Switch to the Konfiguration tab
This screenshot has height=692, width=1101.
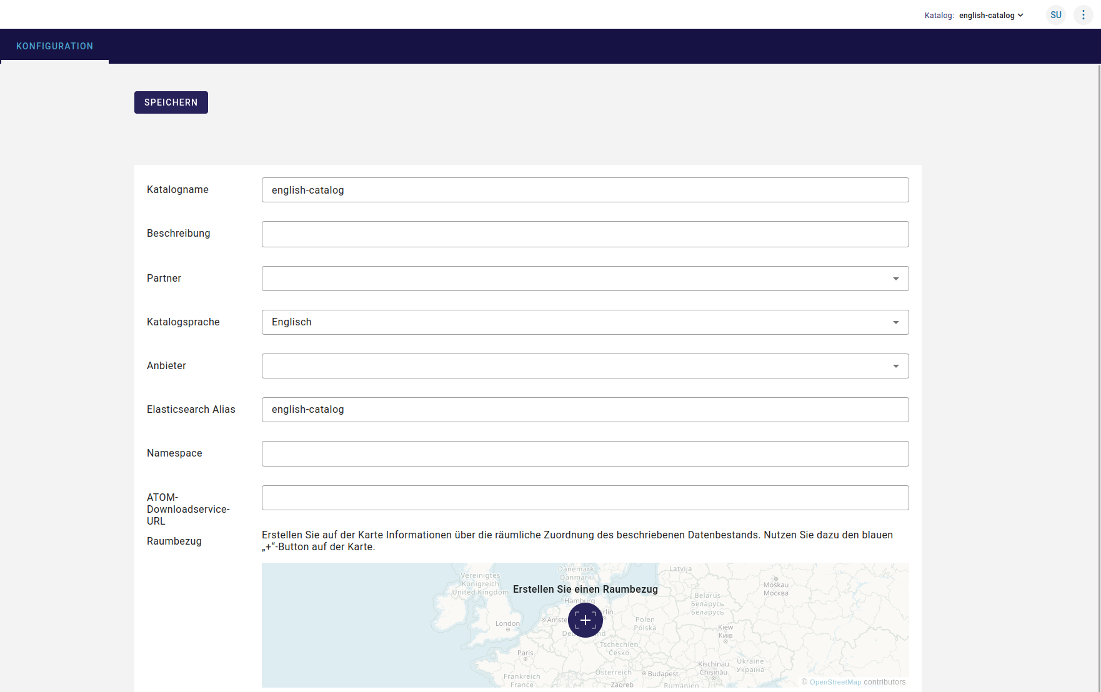pos(54,46)
